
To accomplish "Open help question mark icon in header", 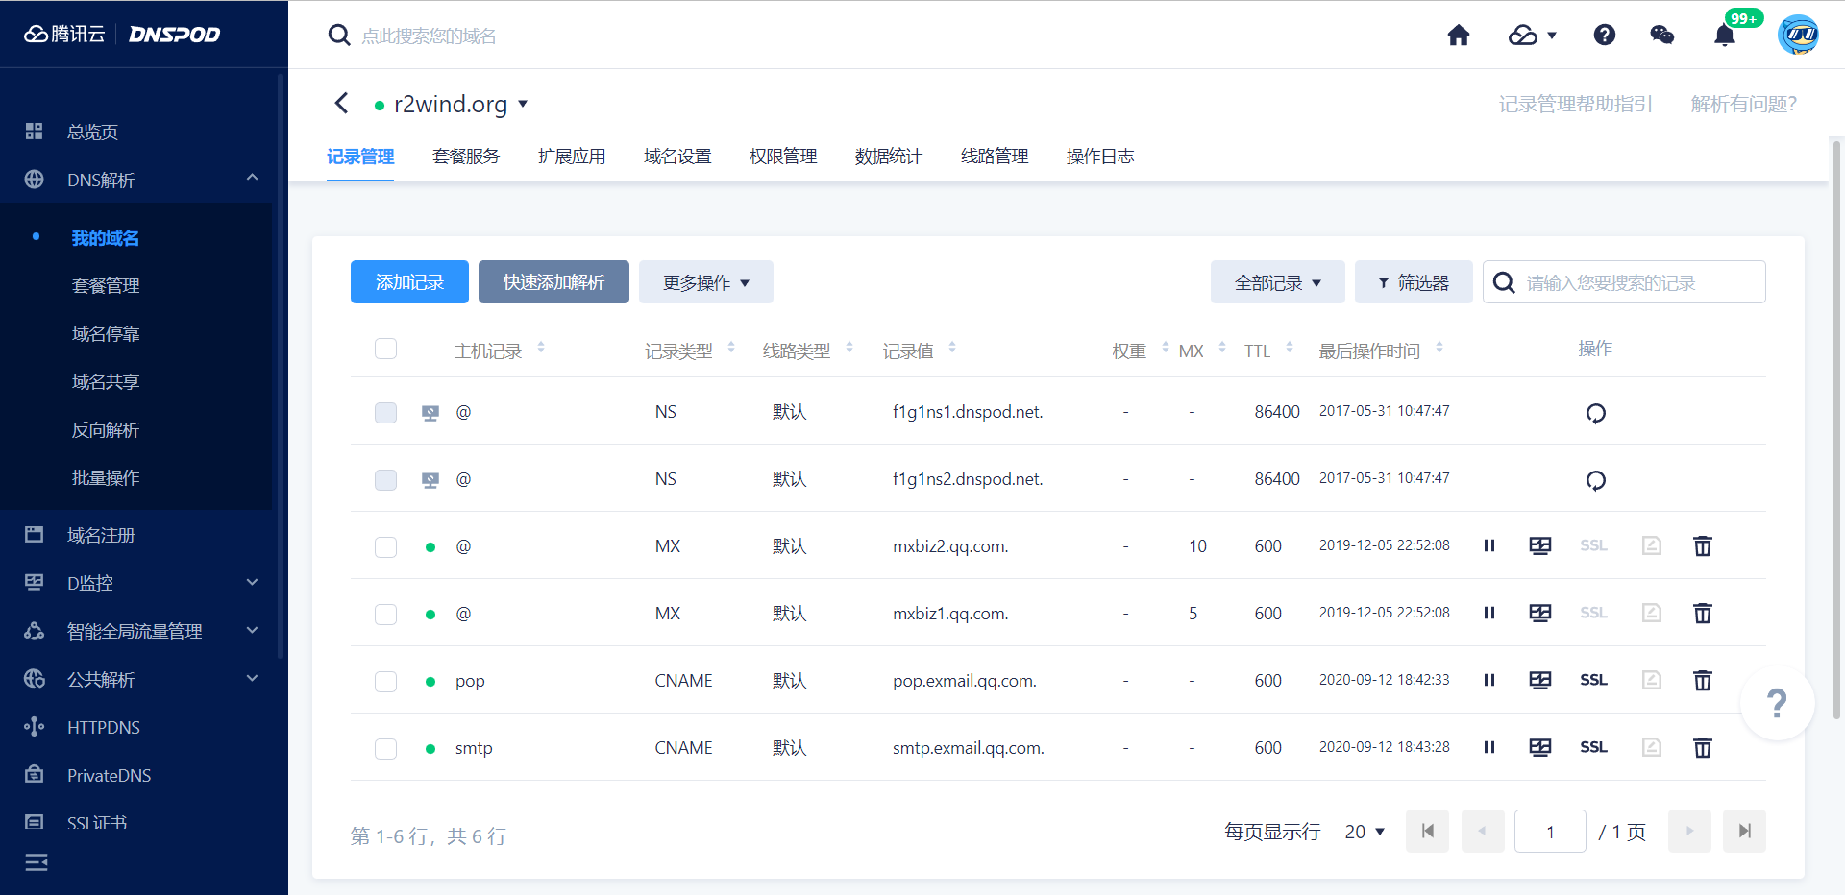I will (x=1604, y=36).
